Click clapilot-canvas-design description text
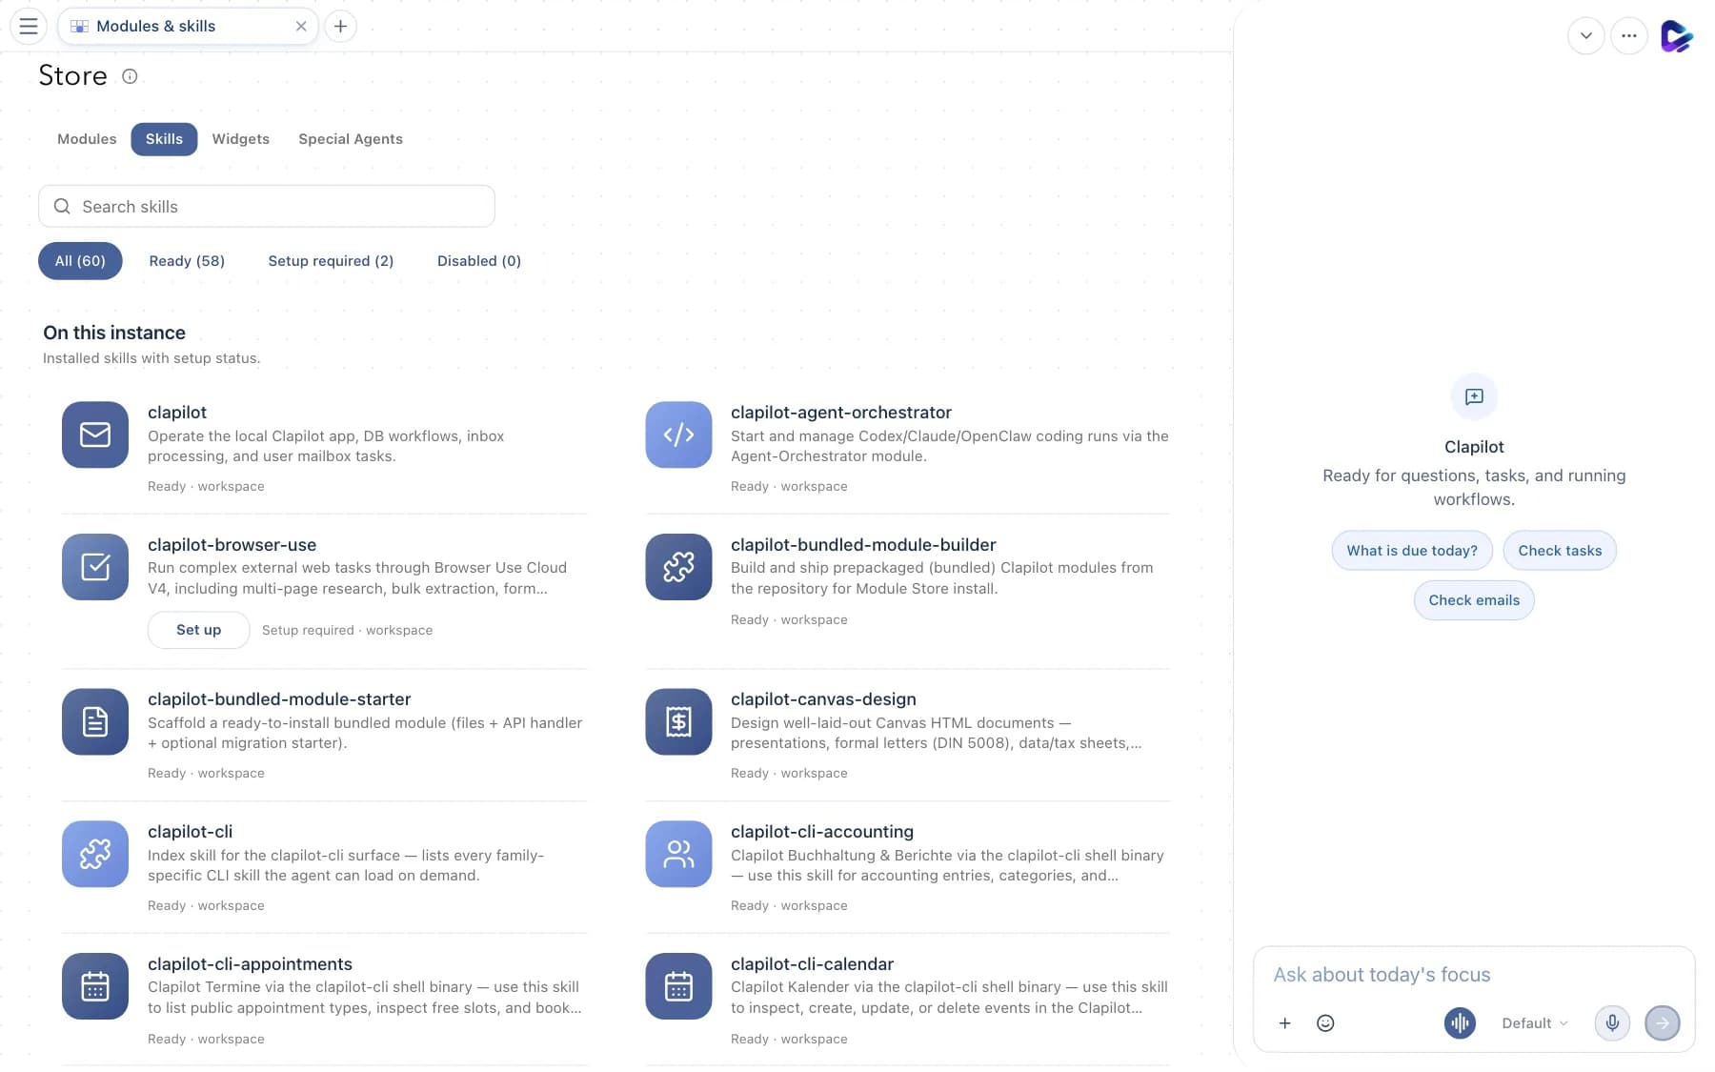Image resolution: width=1715 pixels, height=1072 pixels. point(936,733)
